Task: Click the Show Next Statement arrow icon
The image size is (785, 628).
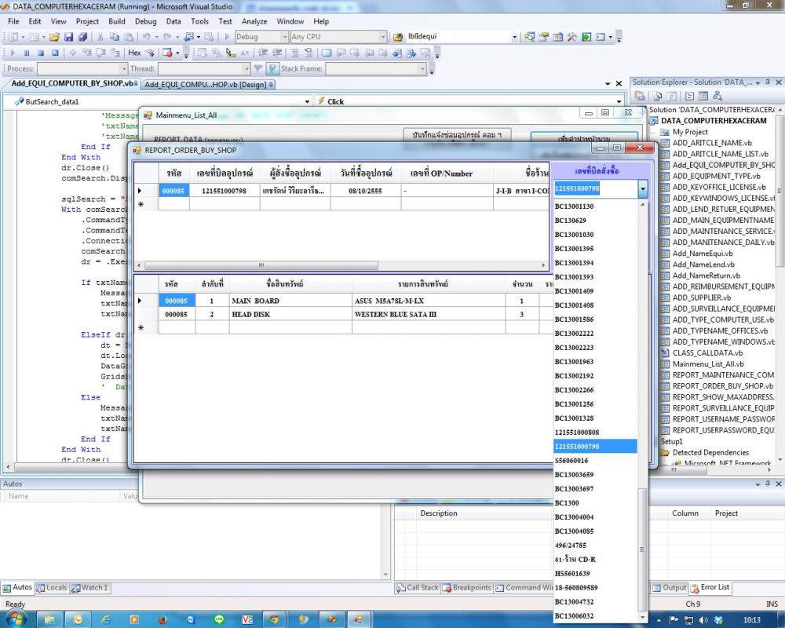Action: tap(72, 53)
